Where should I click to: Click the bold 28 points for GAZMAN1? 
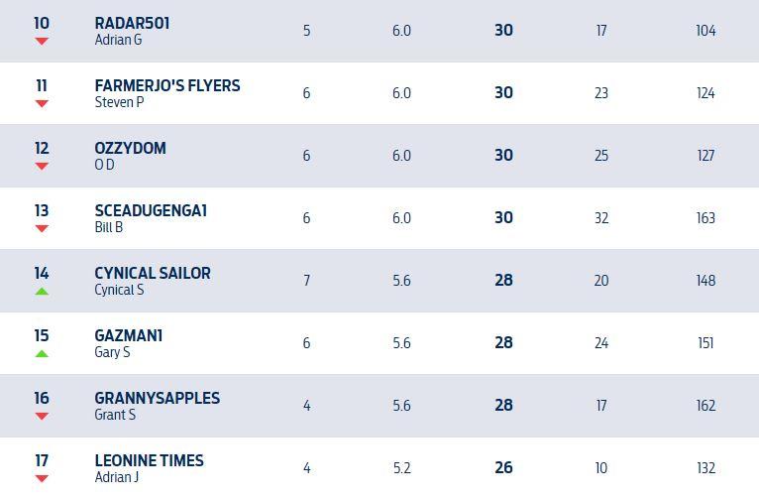tap(503, 342)
